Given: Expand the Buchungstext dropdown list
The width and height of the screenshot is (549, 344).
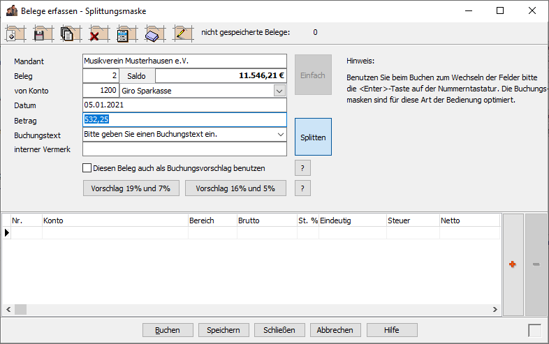Looking at the screenshot, I should [279, 134].
